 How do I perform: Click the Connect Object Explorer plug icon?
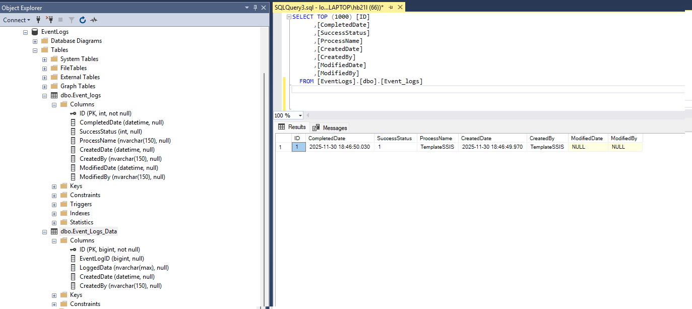pos(38,20)
